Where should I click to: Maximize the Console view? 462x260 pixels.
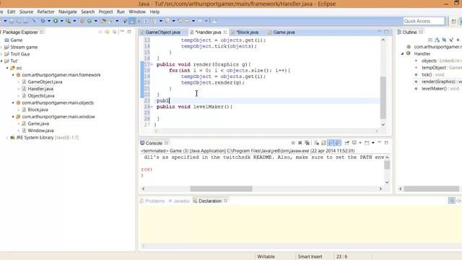click(386, 143)
